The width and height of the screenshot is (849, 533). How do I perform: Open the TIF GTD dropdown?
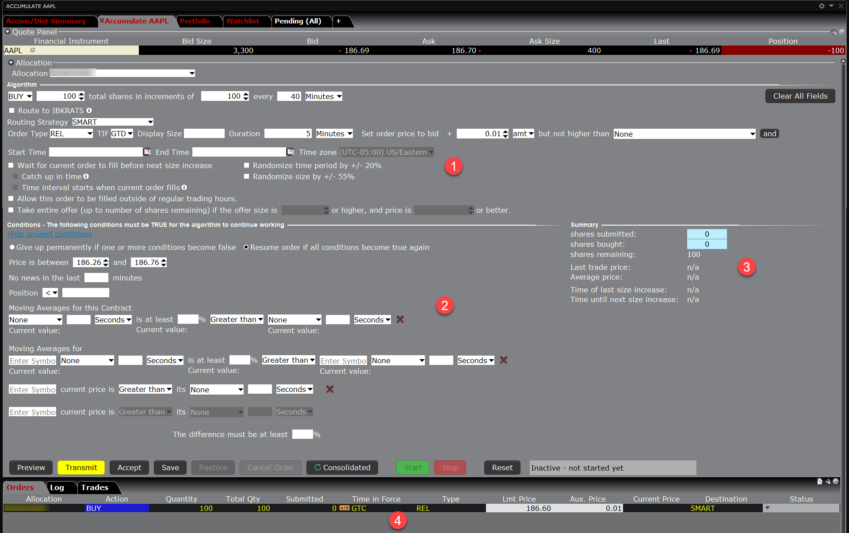click(122, 134)
